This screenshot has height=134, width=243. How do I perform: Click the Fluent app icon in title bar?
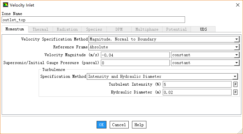(x=5, y=5)
